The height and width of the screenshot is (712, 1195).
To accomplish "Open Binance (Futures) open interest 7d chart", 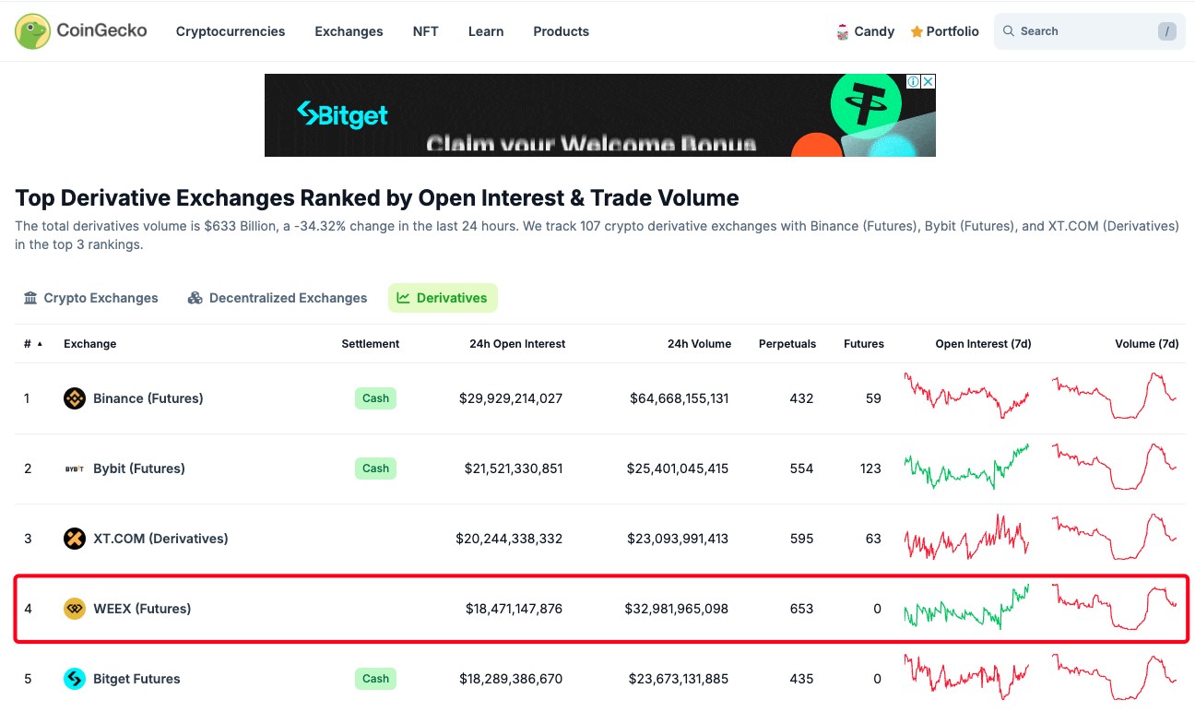I will click(966, 397).
